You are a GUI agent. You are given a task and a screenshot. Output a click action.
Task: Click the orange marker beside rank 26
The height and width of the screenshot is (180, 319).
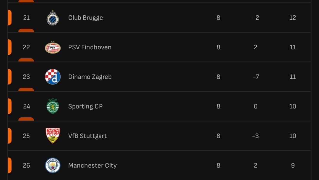[9, 165]
